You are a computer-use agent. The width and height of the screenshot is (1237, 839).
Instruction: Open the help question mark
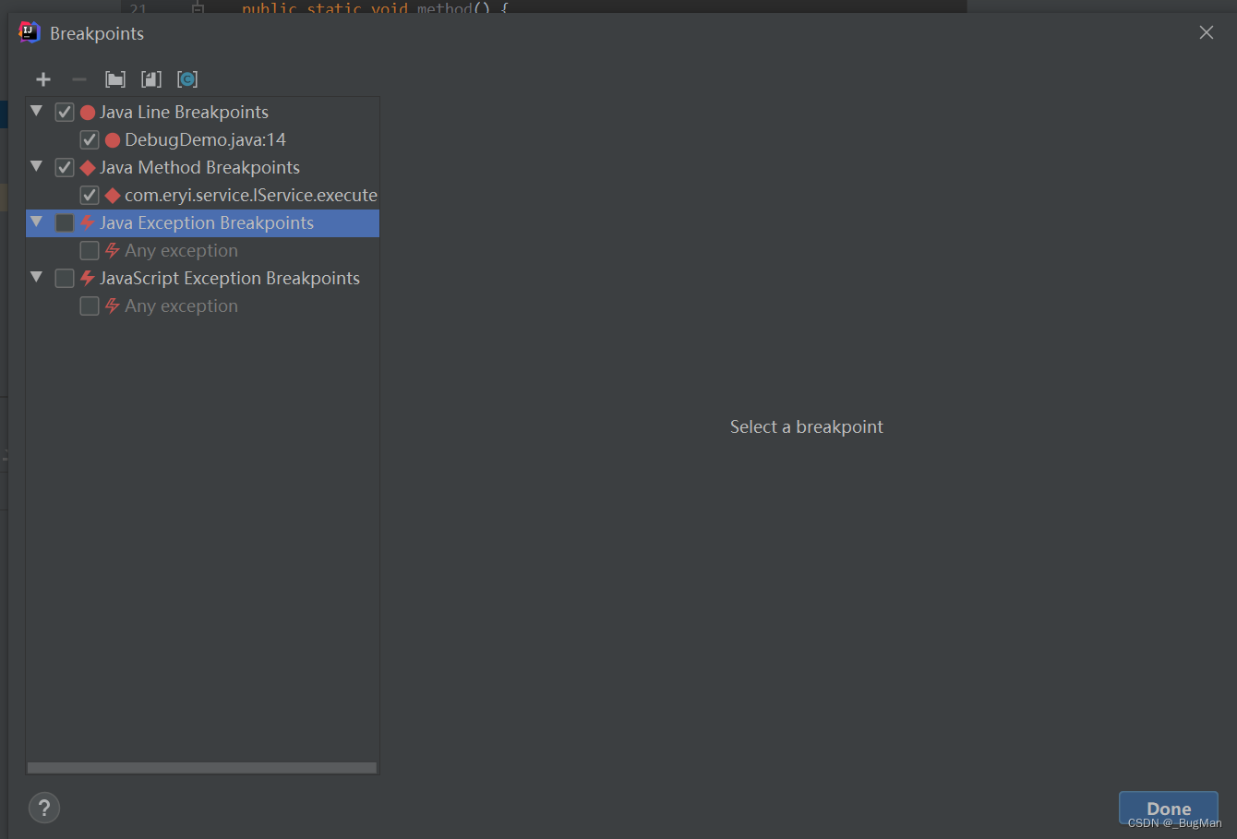(44, 808)
